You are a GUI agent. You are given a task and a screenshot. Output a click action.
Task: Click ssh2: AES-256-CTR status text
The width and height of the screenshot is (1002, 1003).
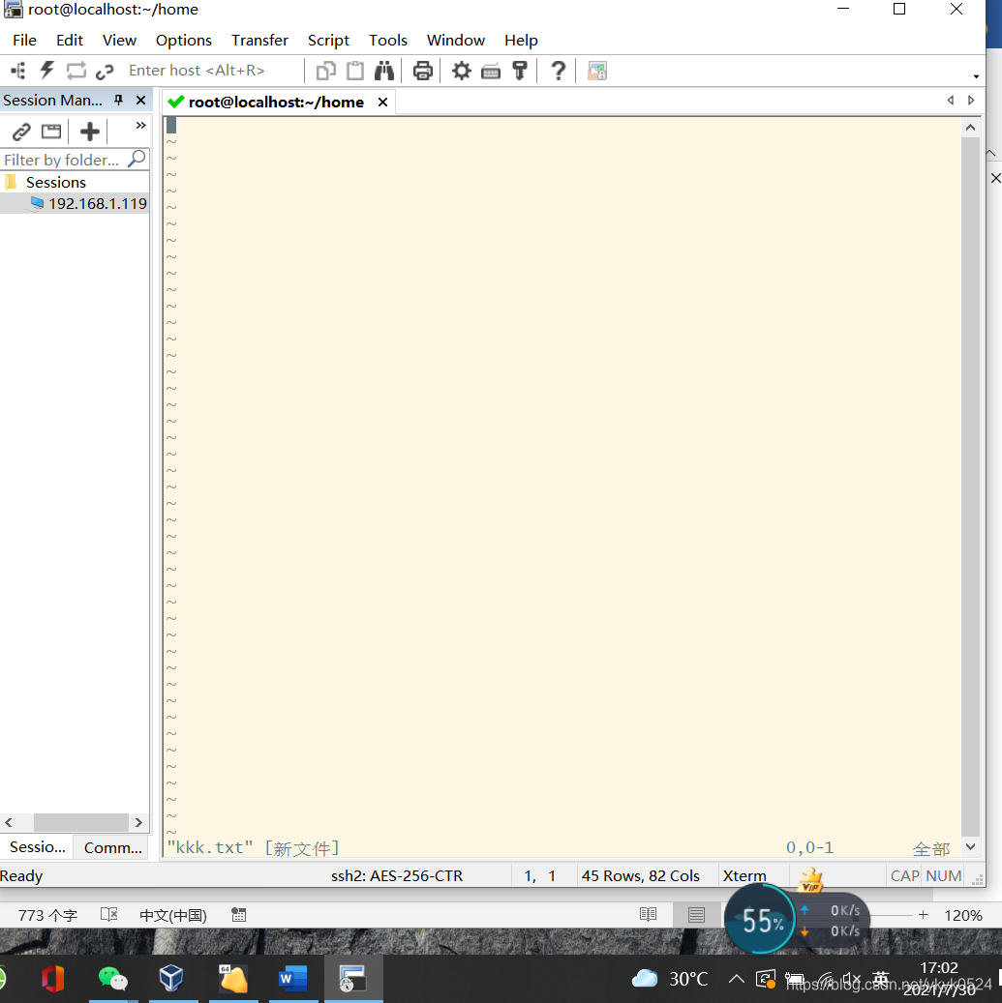396,875
